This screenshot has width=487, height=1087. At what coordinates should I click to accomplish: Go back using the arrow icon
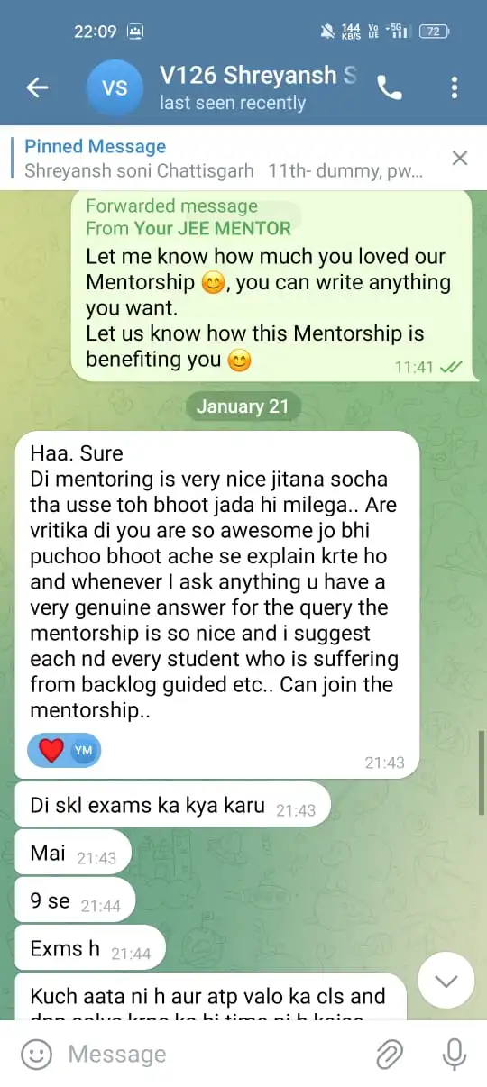point(37,87)
